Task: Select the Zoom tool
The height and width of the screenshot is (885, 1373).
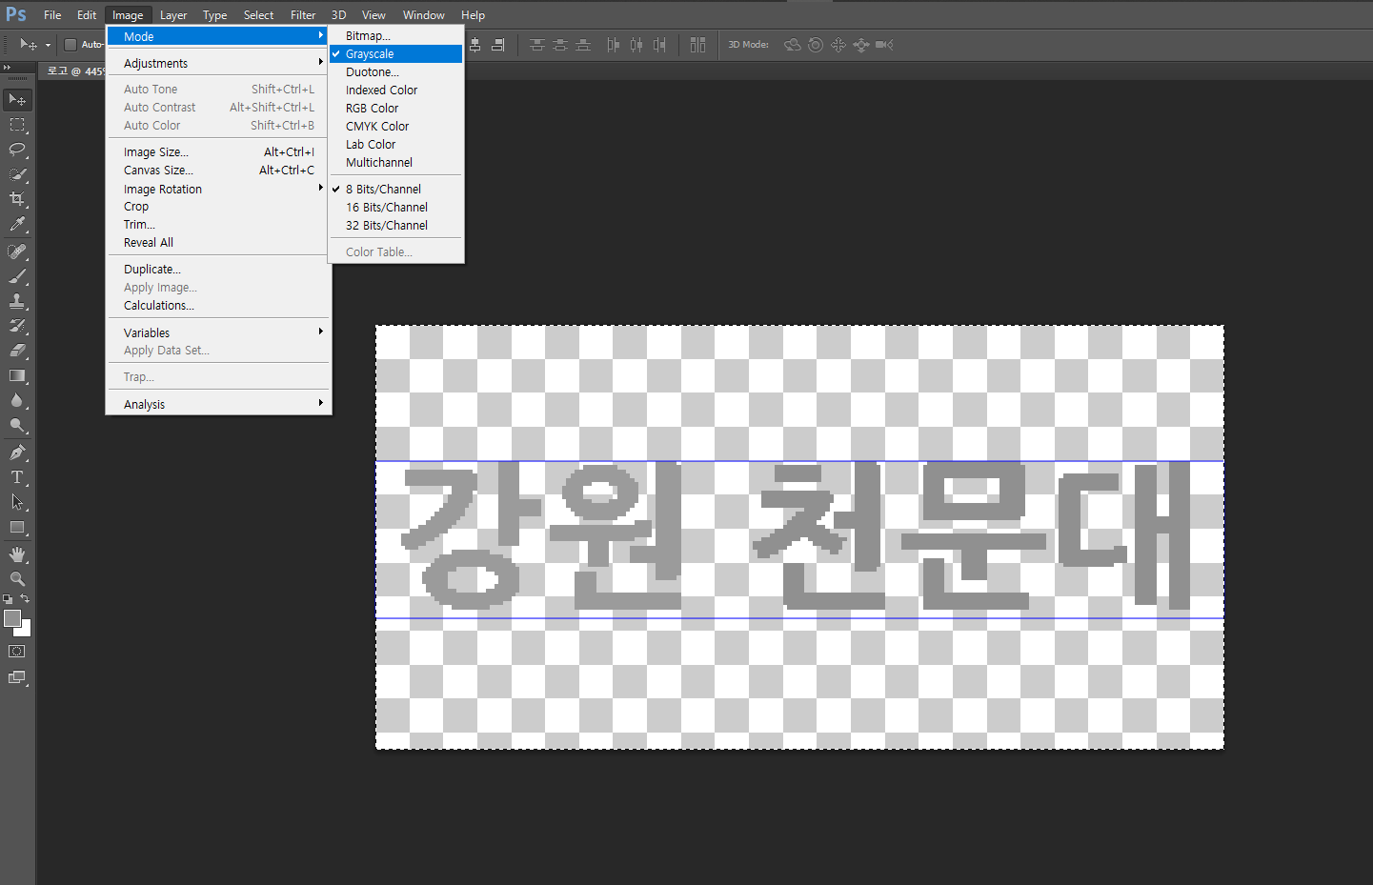Action: coord(17,579)
